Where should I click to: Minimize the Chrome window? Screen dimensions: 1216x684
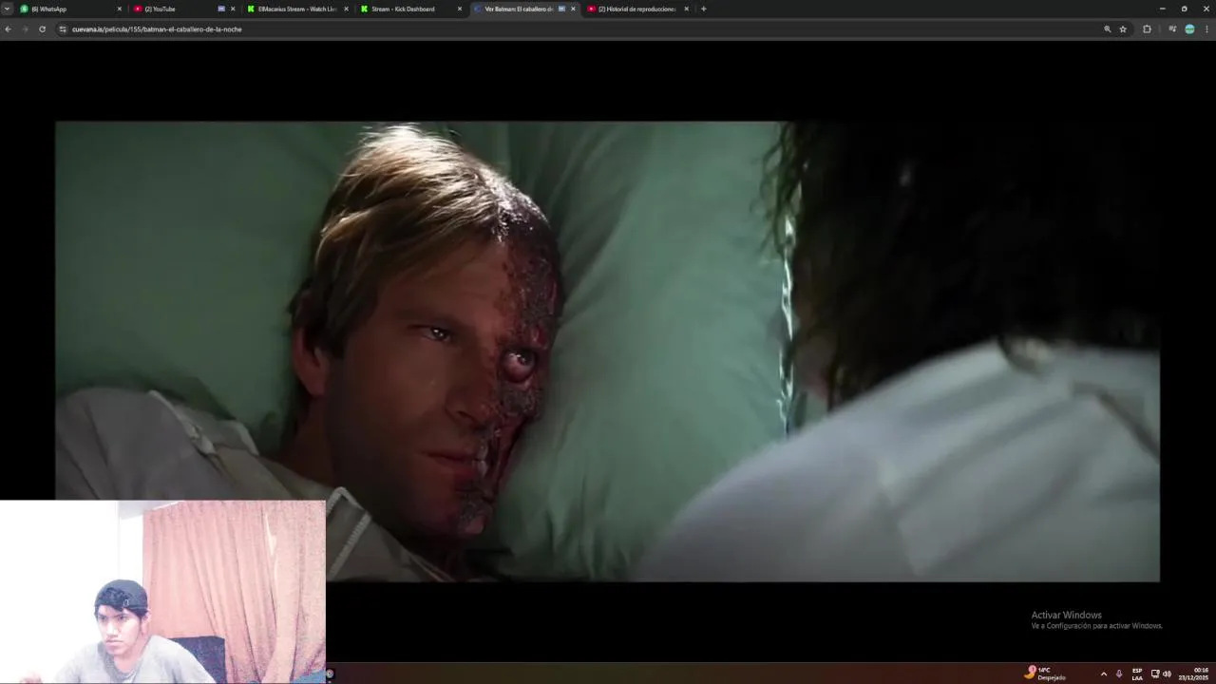(x=1162, y=9)
